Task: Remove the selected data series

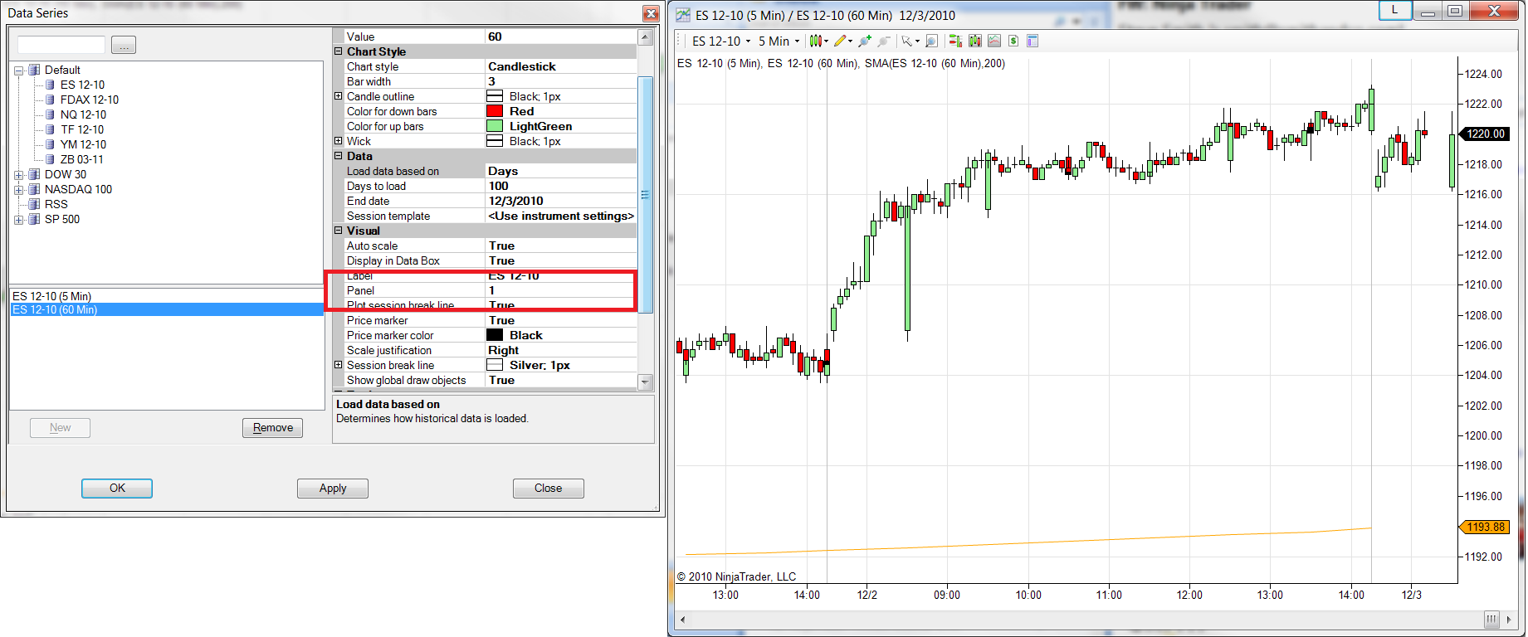Action: pos(273,428)
